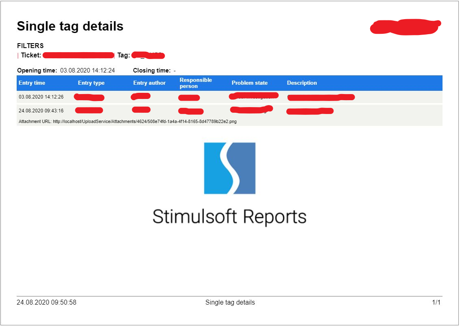460x327 pixels.
Task: Click the 'Entry time' column header
Action: 32,83
